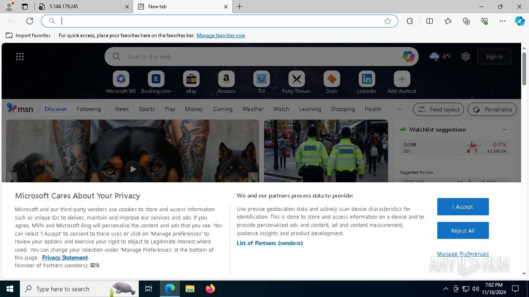Open the Amazon shortcut

[x=226, y=82]
